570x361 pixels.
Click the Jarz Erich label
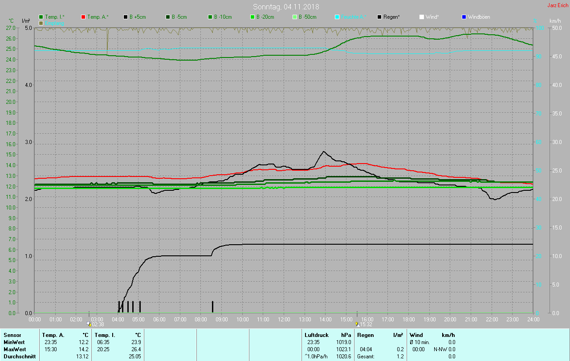(558, 5)
